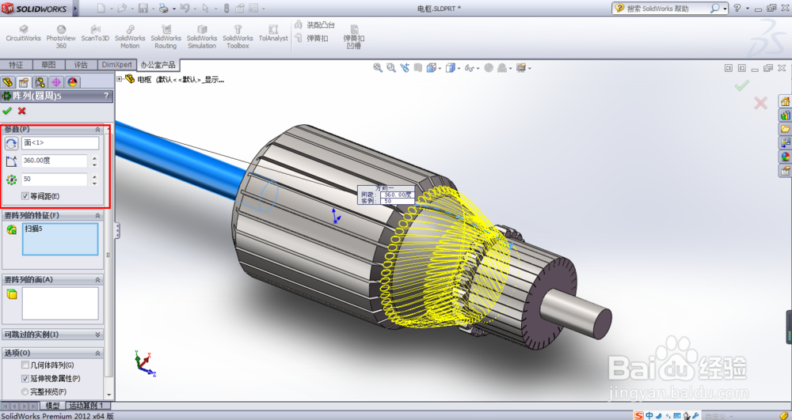
Task: Switch to 评估 tab
Action: click(81, 65)
